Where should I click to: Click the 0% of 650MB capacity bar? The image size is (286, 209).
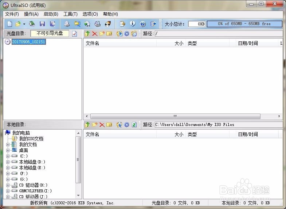click(x=244, y=24)
